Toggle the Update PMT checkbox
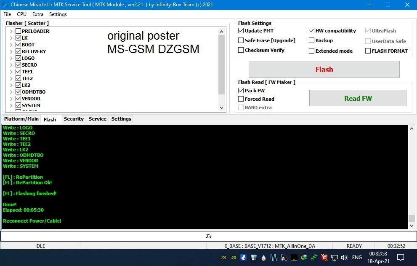The image size is (417, 266). pyautogui.click(x=241, y=31)
